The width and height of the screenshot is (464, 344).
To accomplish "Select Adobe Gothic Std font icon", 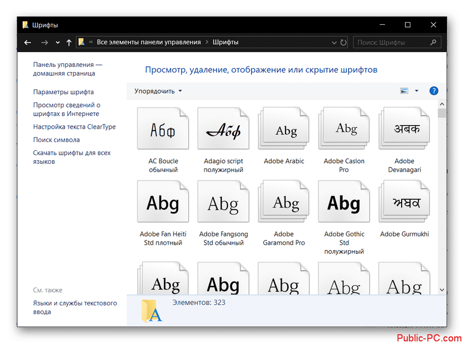I will click(x=344, y=202).
